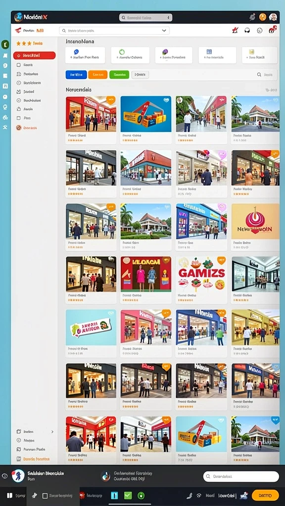Select the red highlighted sidebar item

tap(34, 55)
